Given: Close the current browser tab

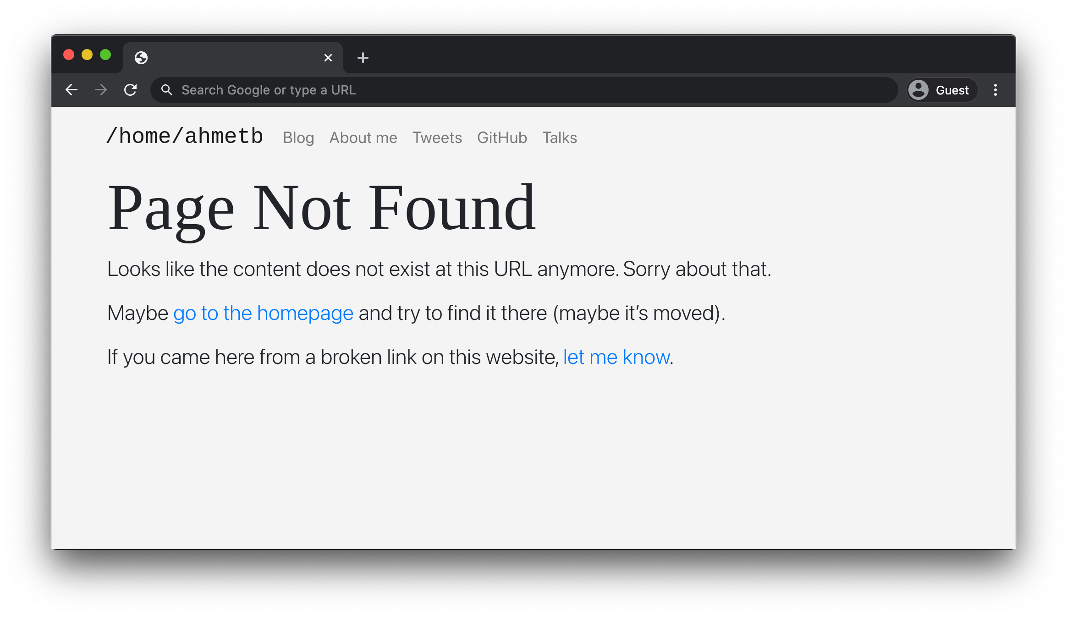Looking at the screenshot, I should [x=328, y=58].
